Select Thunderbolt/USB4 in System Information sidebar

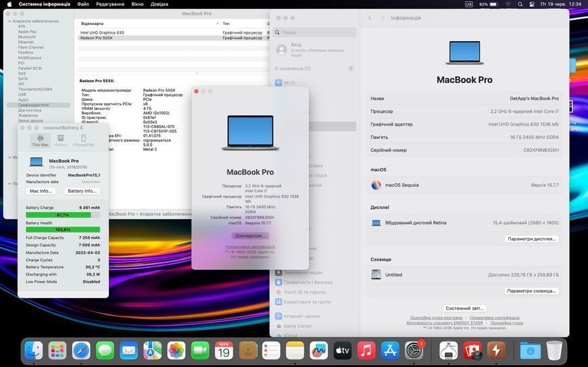click(x=35, y=90)
